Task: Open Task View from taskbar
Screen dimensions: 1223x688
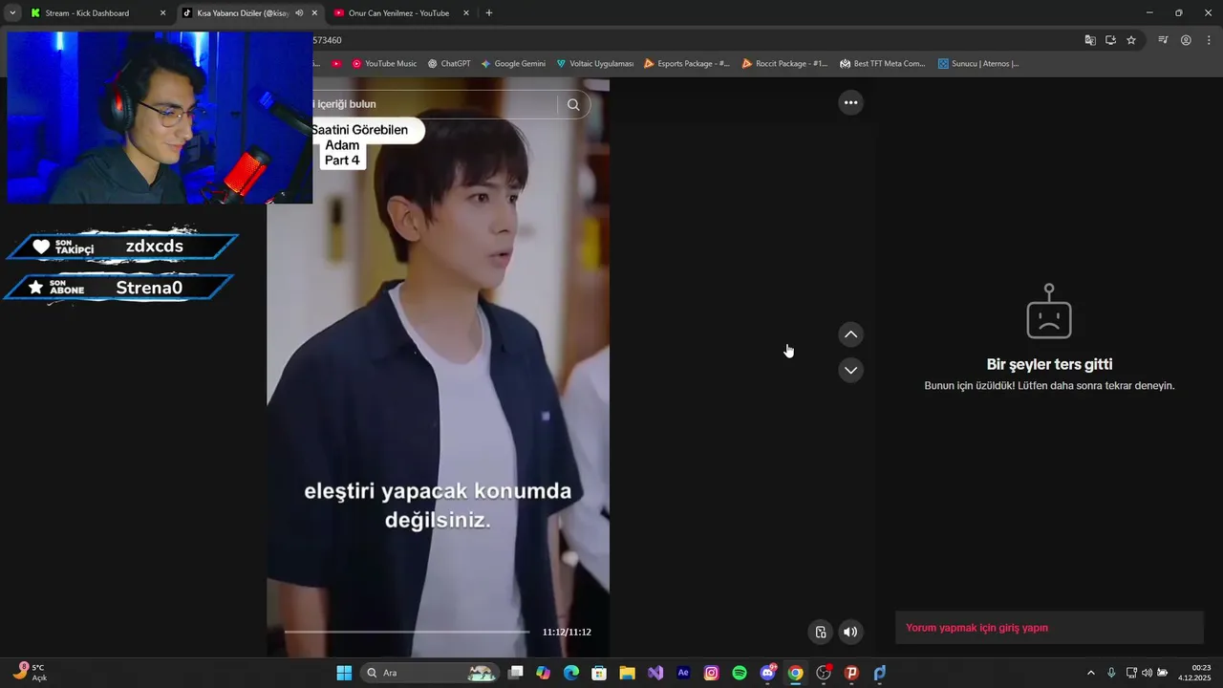Action: click(516, 673)
